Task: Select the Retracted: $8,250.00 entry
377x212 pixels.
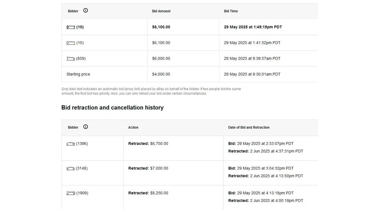Action: pyautogui.click(x=148, y=193)
